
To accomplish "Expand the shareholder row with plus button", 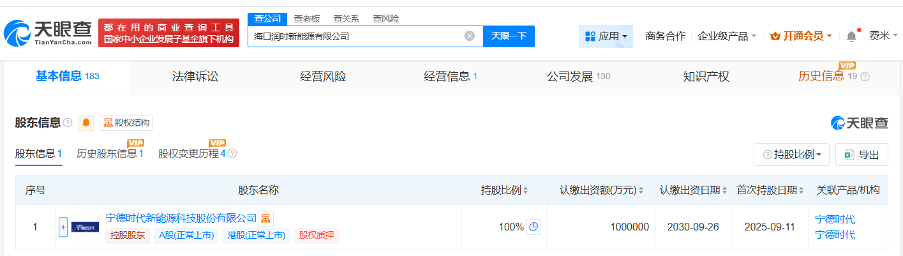I will 63,227.
